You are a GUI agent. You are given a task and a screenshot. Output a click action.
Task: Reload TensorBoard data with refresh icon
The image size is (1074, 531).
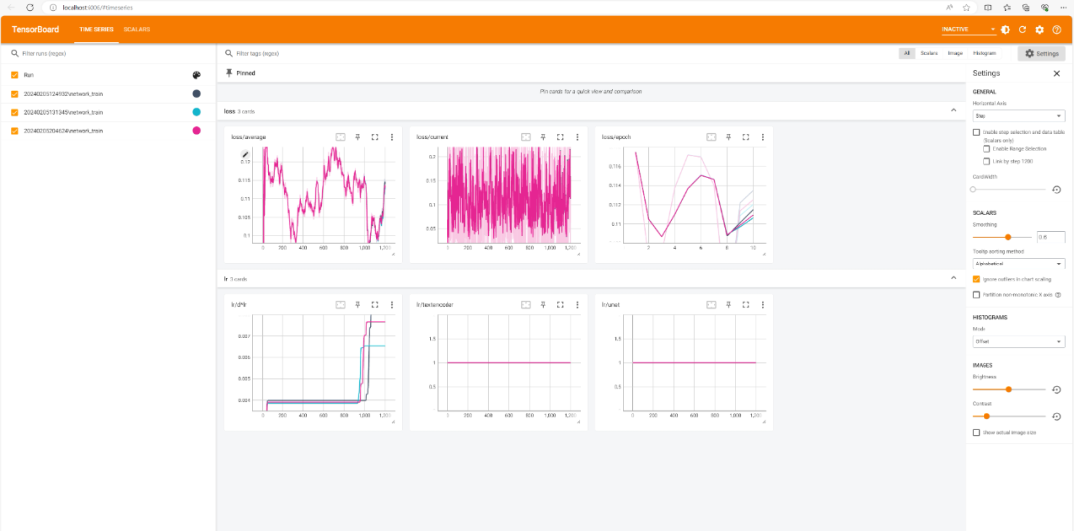click(x=1022, y=30)
